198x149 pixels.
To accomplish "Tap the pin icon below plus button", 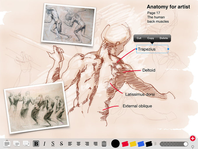I will 193,147.
